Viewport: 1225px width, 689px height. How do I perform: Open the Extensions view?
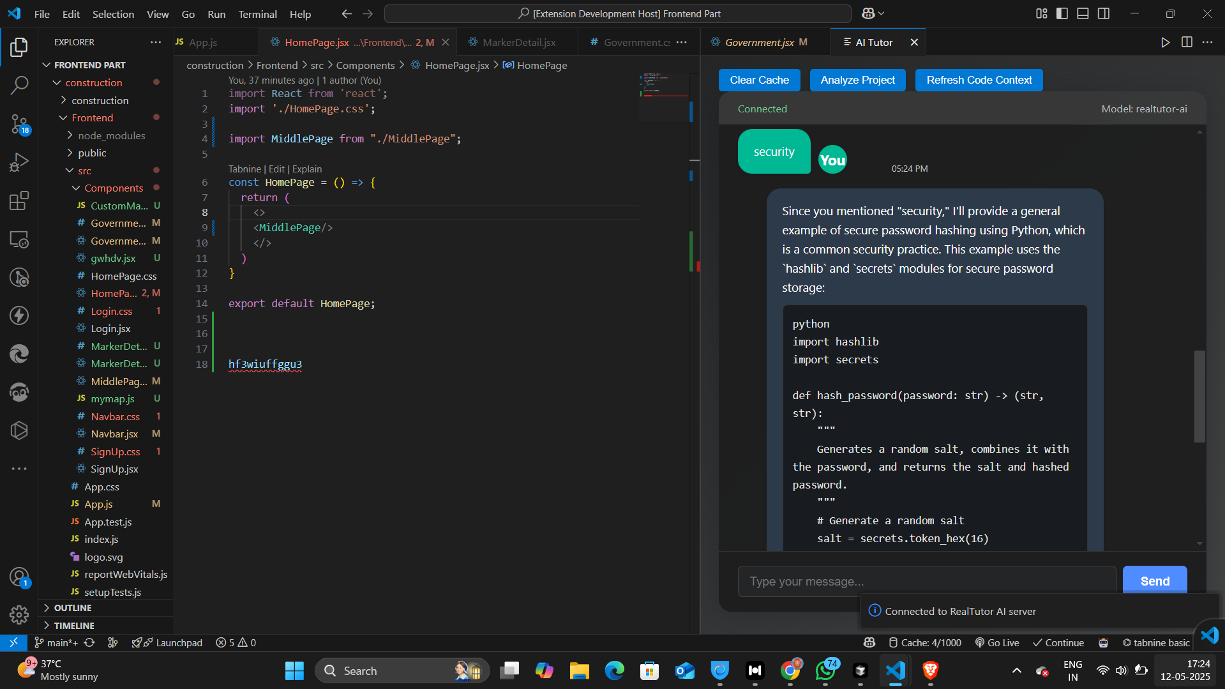[x=19, y=201]
